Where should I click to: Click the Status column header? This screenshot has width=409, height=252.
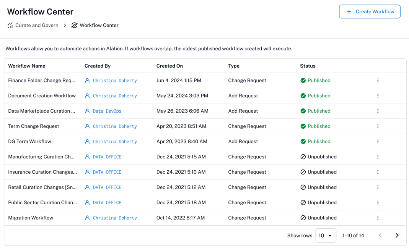[308, 66]
